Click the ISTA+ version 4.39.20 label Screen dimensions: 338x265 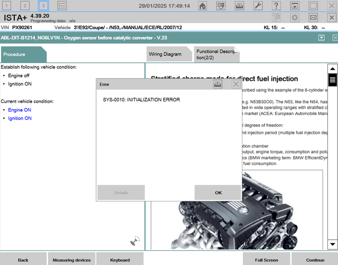(40, 16)
